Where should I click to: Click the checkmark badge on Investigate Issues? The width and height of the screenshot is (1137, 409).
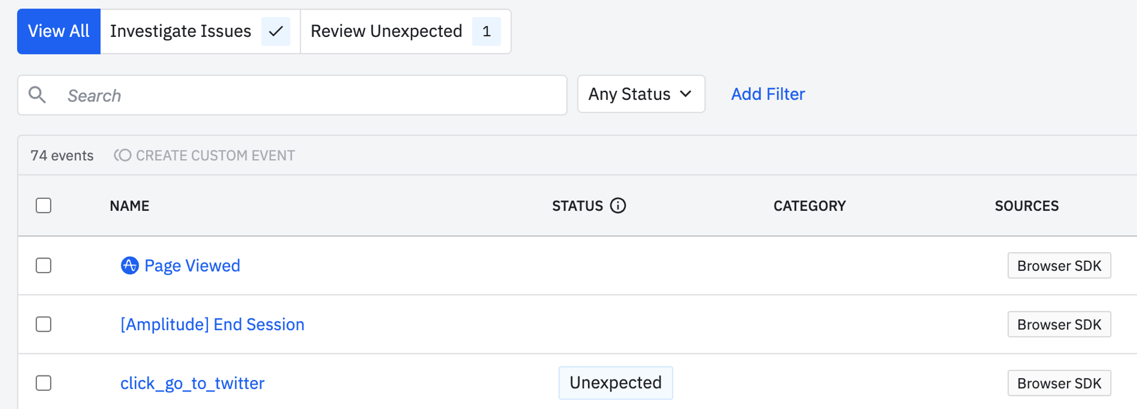pos(276,31)
